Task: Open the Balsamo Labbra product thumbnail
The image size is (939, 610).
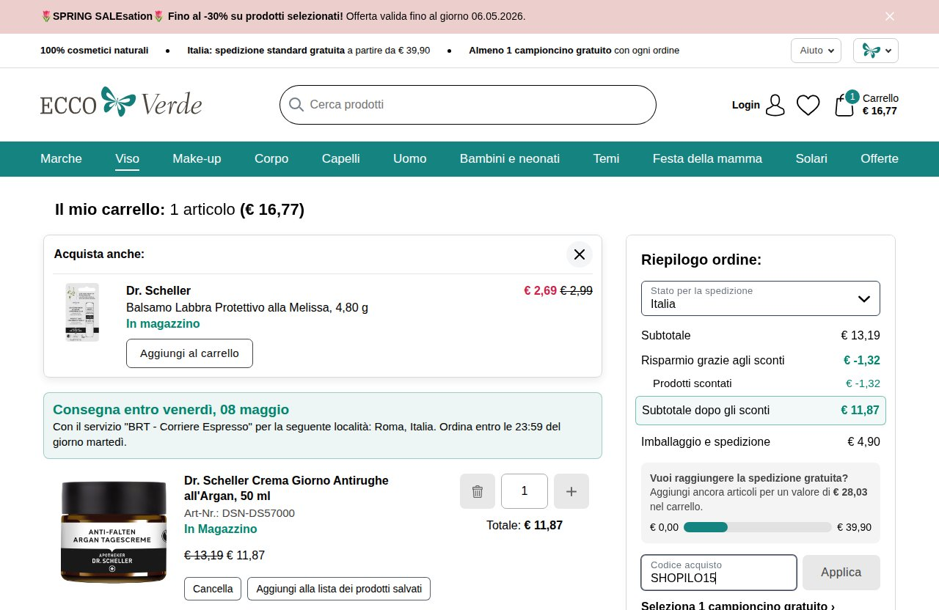Action: tap(81, 312)
